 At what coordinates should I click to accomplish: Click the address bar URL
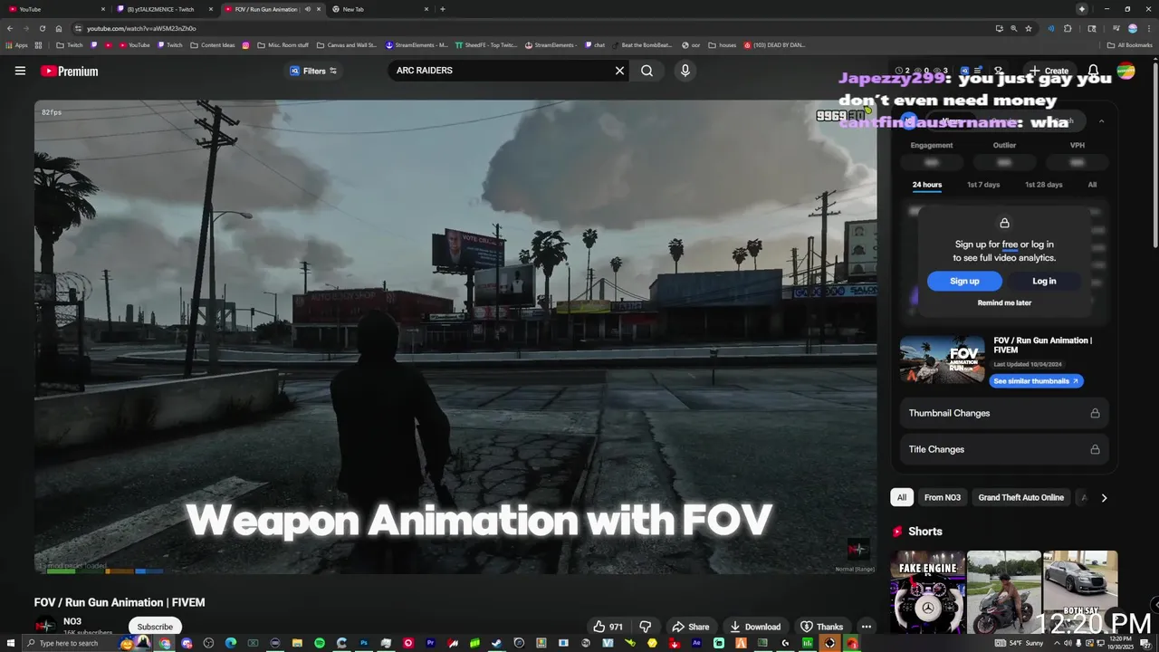point(141,28)
